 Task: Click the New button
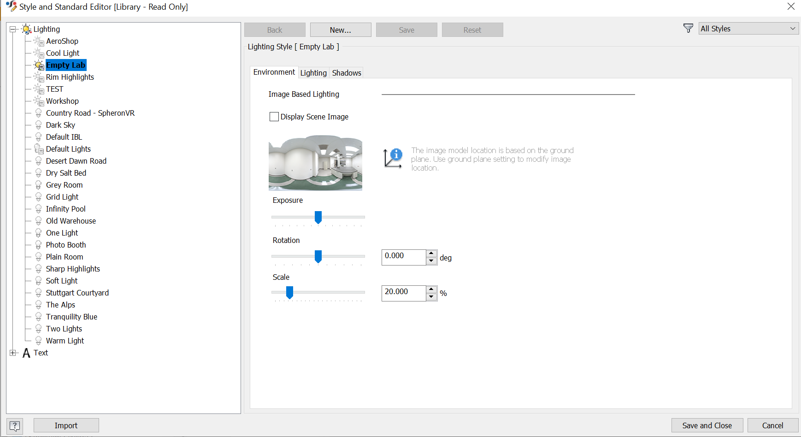[x=341, y=30]
